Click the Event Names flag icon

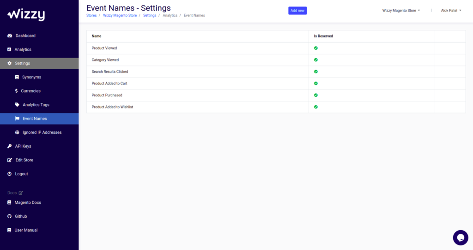coord(17,119)
